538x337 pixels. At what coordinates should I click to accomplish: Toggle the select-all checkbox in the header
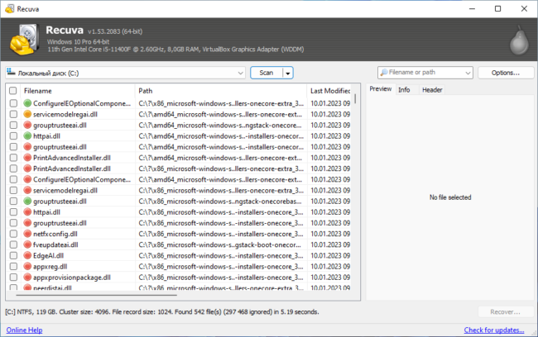pos(13,91)
